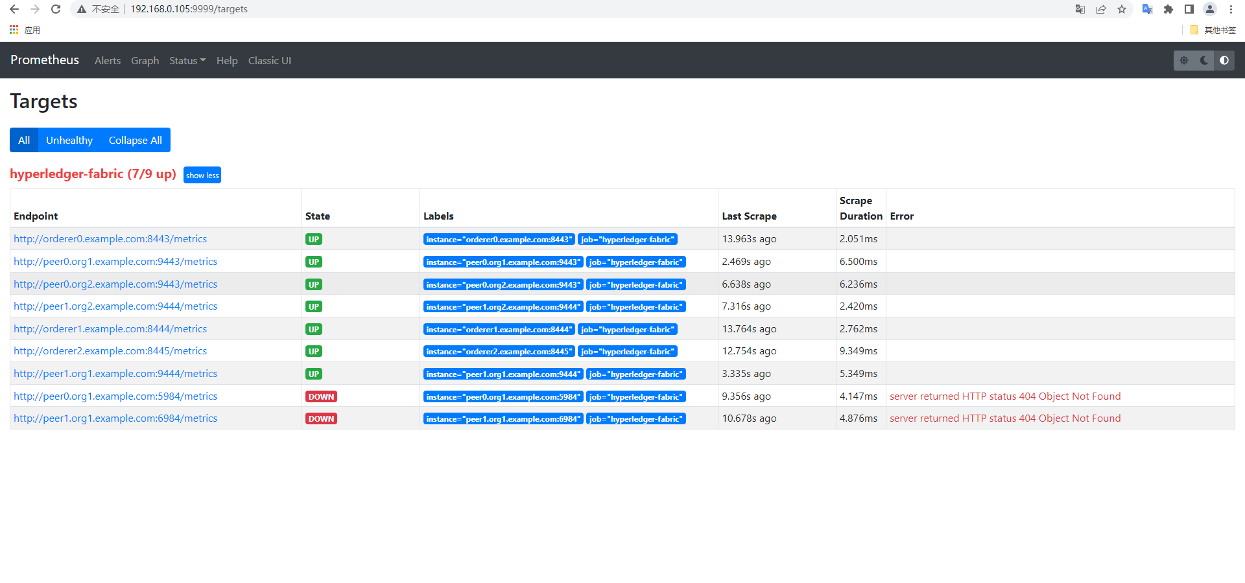Select browser-preferred theme contrast icon
1245x583 pixels.
[1224, 60]
